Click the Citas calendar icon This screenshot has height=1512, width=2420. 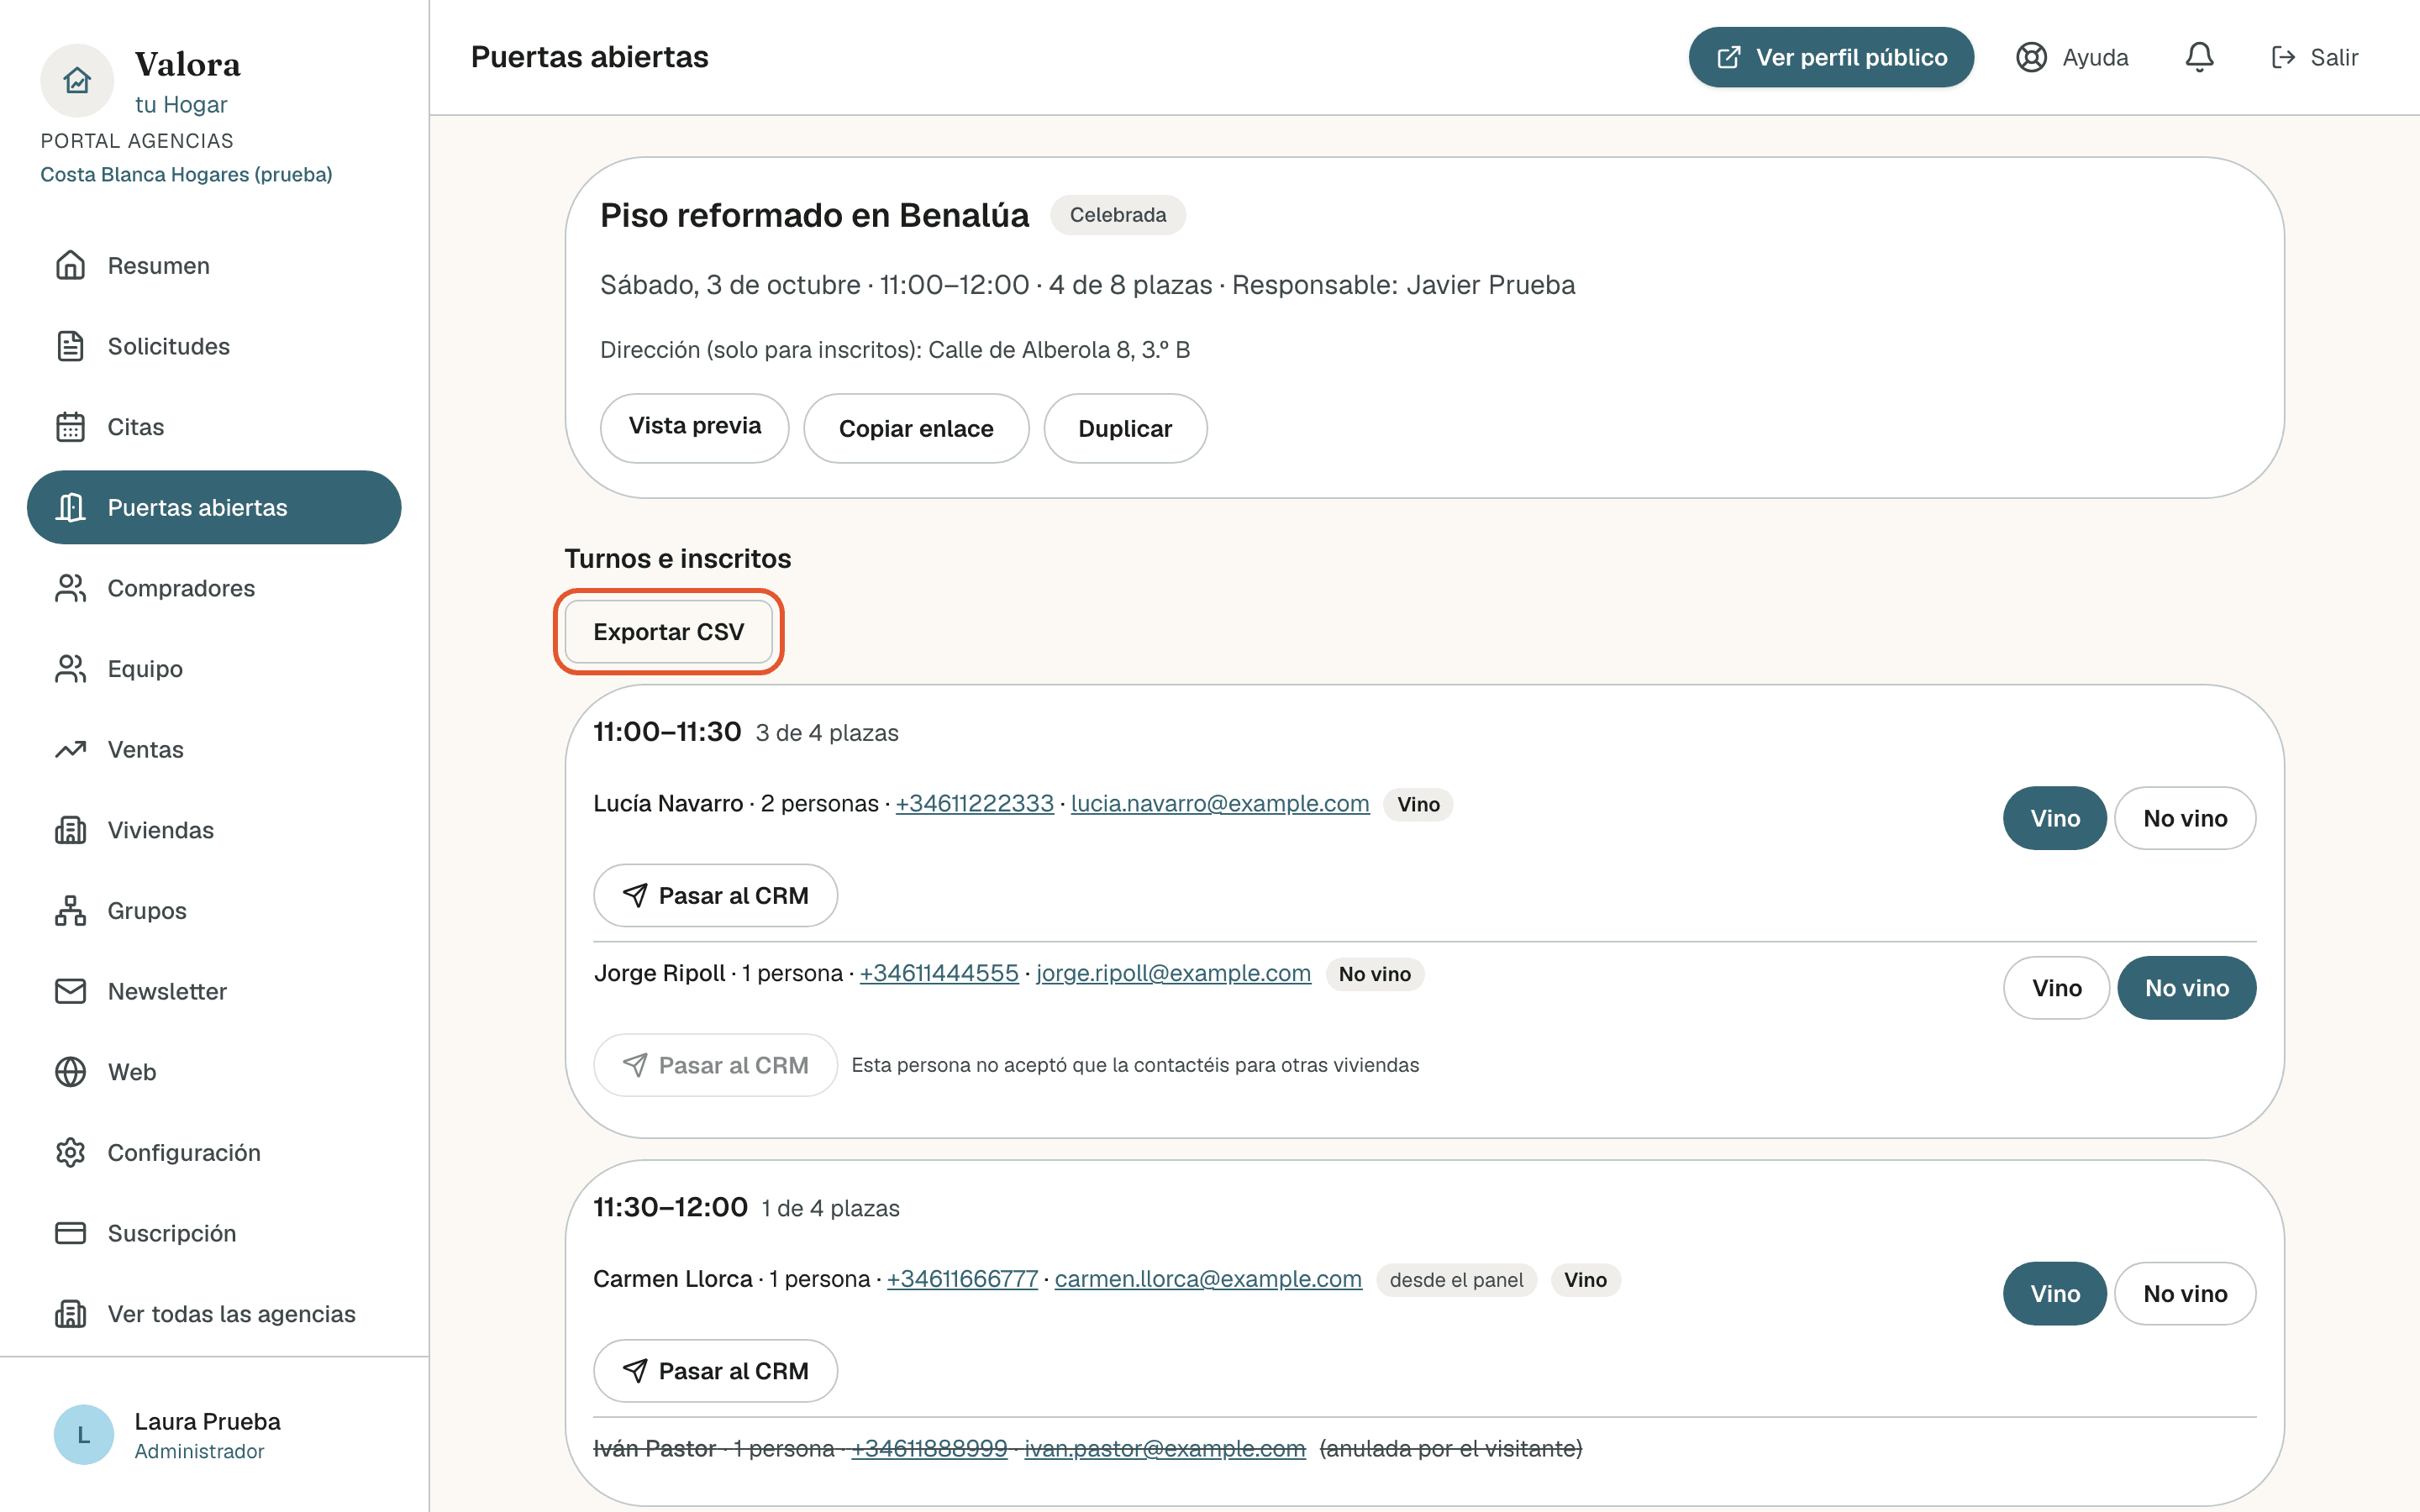pyautogui.click(x=70, y=427)
